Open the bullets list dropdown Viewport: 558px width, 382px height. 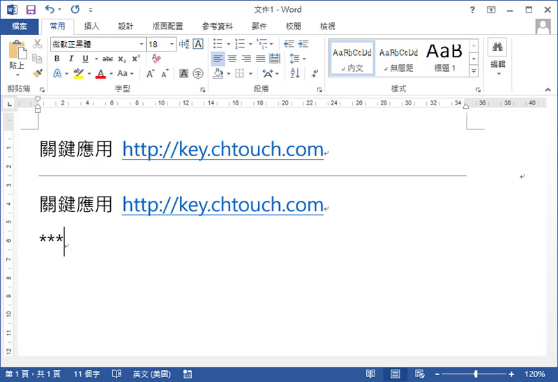(x=229, y=44)
